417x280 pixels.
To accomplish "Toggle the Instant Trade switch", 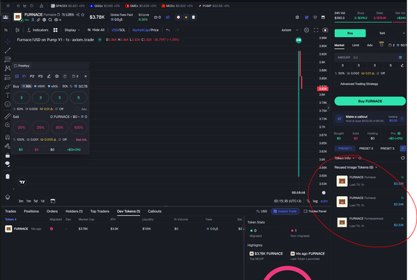I will coord(285,211).
